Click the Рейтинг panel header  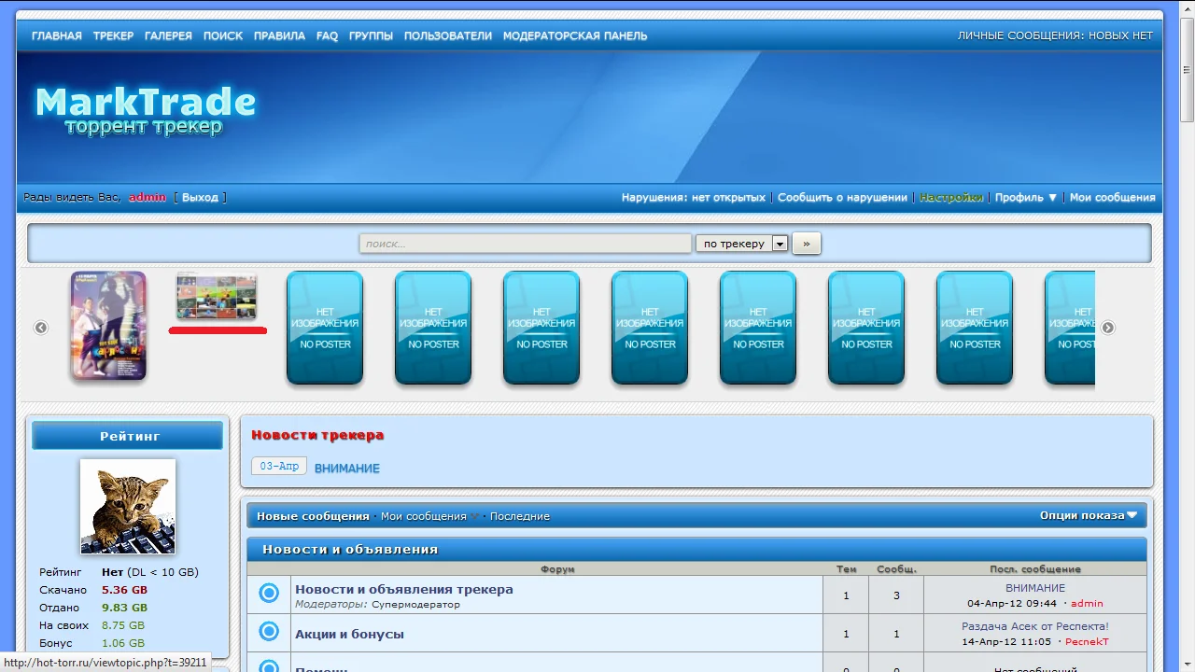[x=128, y=436]
